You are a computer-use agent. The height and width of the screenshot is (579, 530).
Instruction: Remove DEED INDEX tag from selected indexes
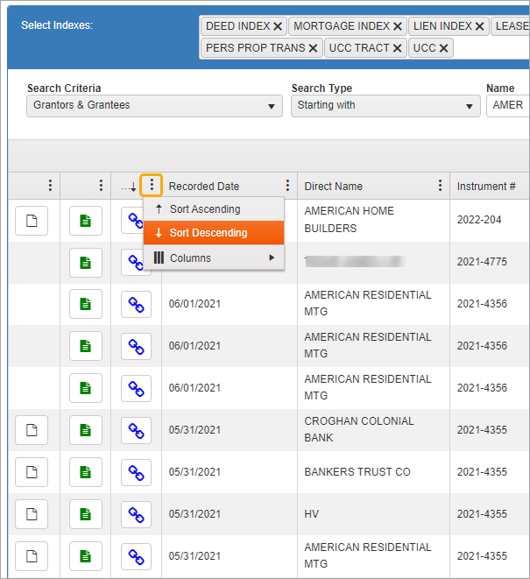click(278, 27)
